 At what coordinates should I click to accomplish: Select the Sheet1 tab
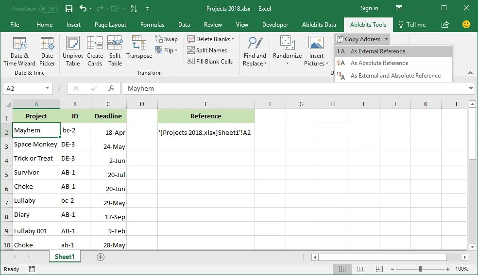point(64,257)
